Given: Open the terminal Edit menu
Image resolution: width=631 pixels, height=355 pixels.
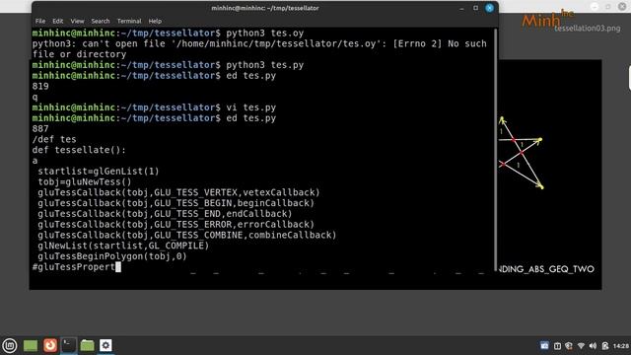Looking at the screenshot, I should (57, 21).
